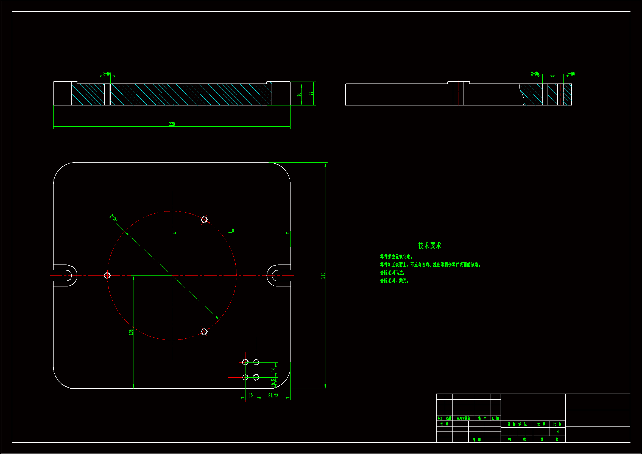This screenshot has height=454, width=642.
Task: Click the 14 vertical spacing dimension
Action: click(273, 369)
